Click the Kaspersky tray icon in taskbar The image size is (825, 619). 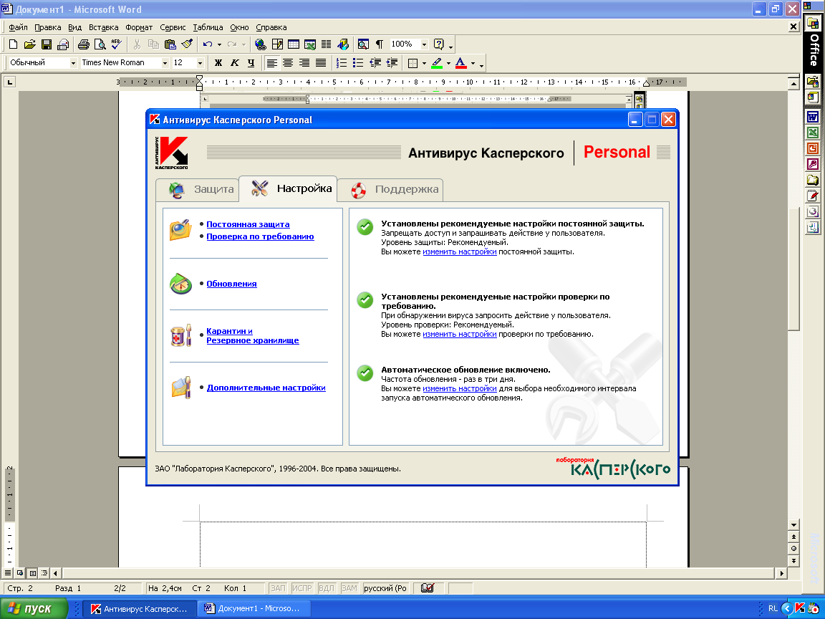pos(800,608)
